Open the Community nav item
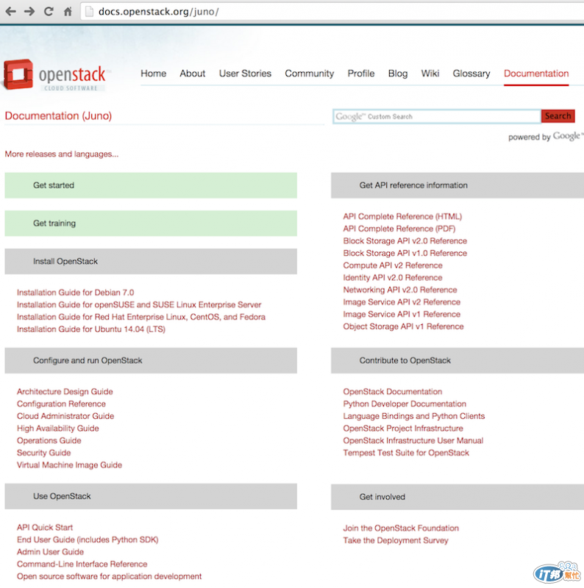This screenshot has width=584, height=588. pos(309,73)
